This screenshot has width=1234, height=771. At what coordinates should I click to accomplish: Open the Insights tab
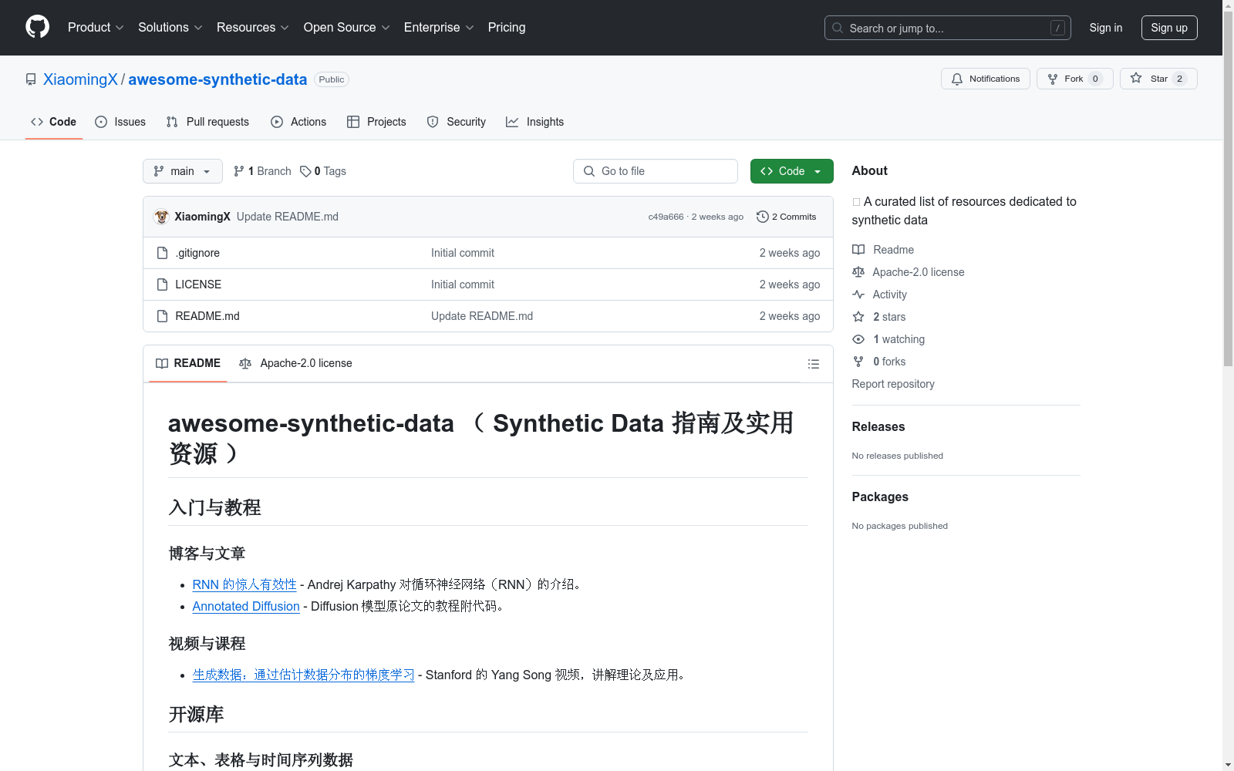click(x=534, y=122)
